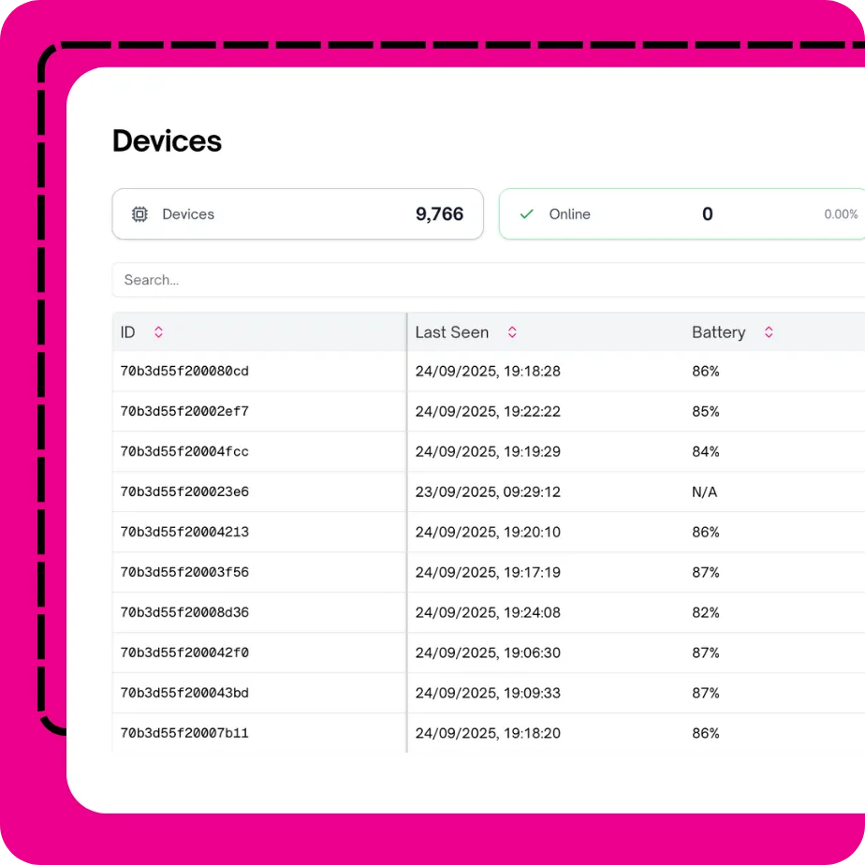Click last seen time 24/09/2025, 19:20:10
The width and height of the screenshot is (865, 865).
(x=488, y=533)
